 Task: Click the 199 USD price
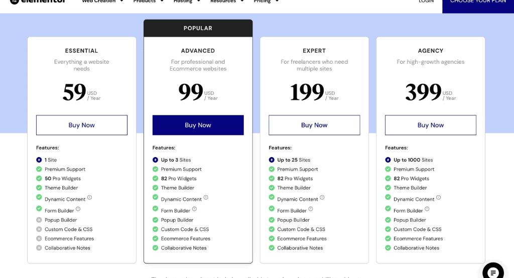[x=314, y=92]
